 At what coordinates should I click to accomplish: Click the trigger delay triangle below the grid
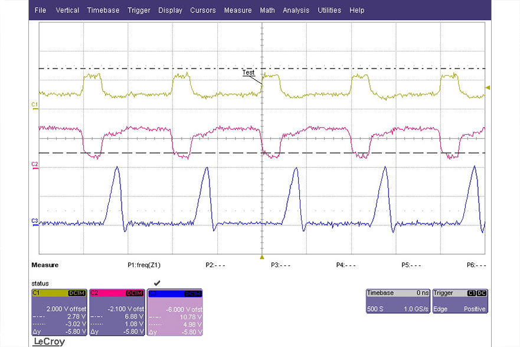pyautogui.click(x=261, y=257)
